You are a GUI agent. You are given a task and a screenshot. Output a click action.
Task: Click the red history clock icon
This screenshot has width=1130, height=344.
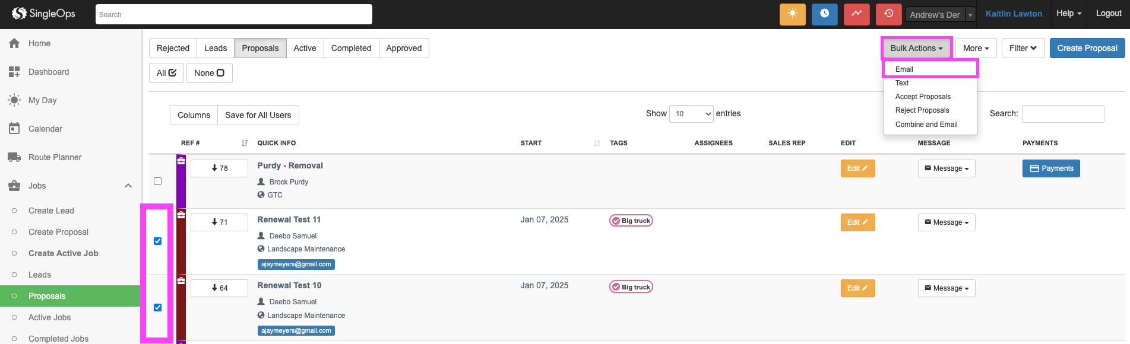pos(888,14)
